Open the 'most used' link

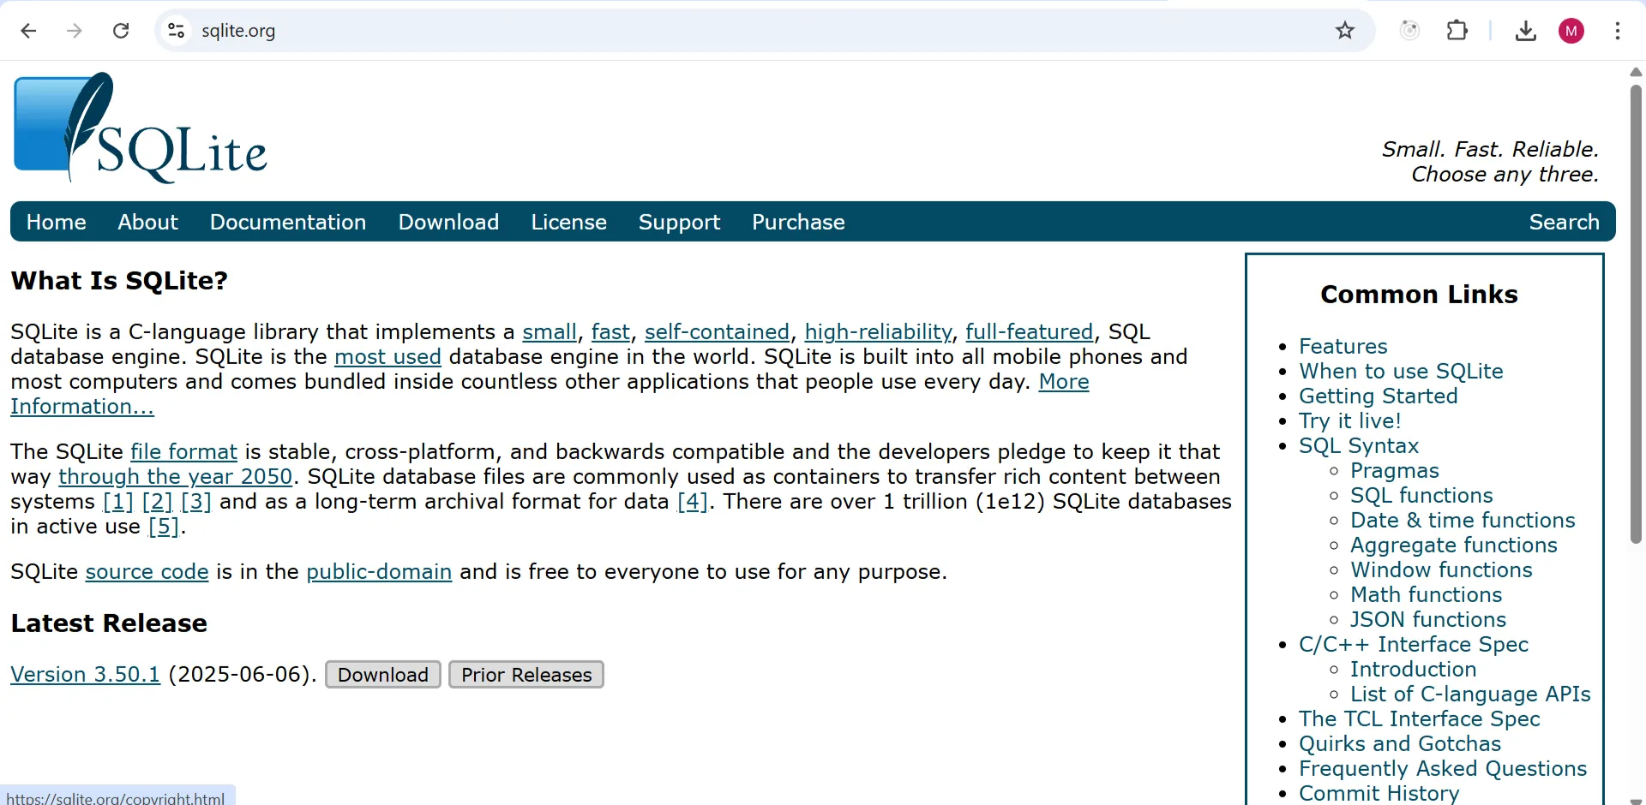[x=387, y=356]
